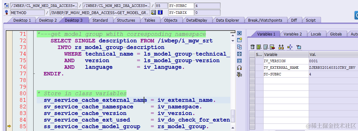The image size is (358, 131).
Task: Open the Break./Watchpoints tab
Action: [265, 20]
